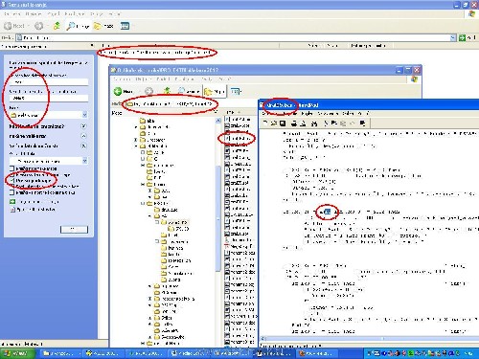
Task: Toggle Search magnifier button in Search Results toolbar
Action: 78,26
